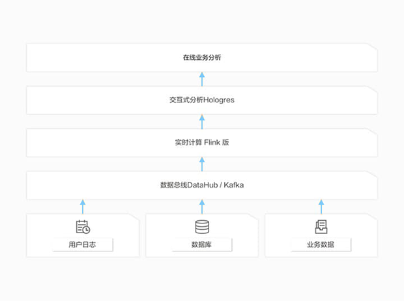Click the 数据库 label box
Screen dimensions: 404x301
point(202,244)
